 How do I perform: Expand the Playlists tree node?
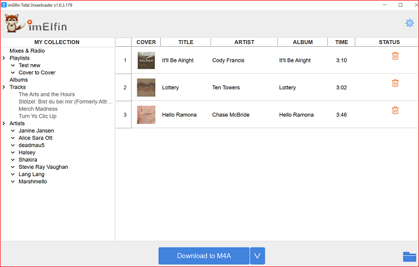coord(4,58)
